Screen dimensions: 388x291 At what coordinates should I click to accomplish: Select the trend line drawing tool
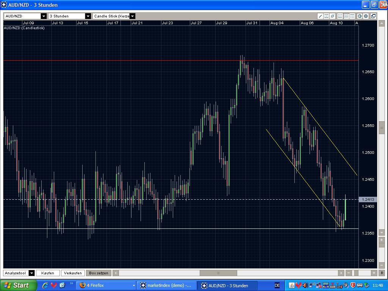pos(320,16)
